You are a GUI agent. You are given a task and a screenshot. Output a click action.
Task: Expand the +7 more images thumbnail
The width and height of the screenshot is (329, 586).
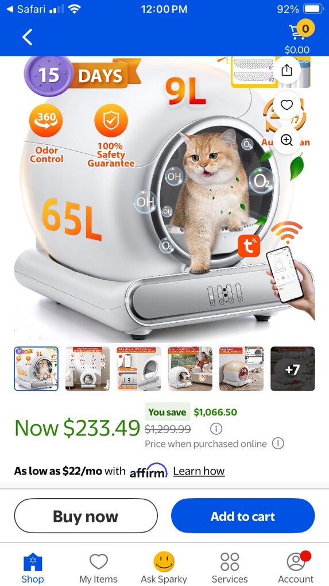293,368
